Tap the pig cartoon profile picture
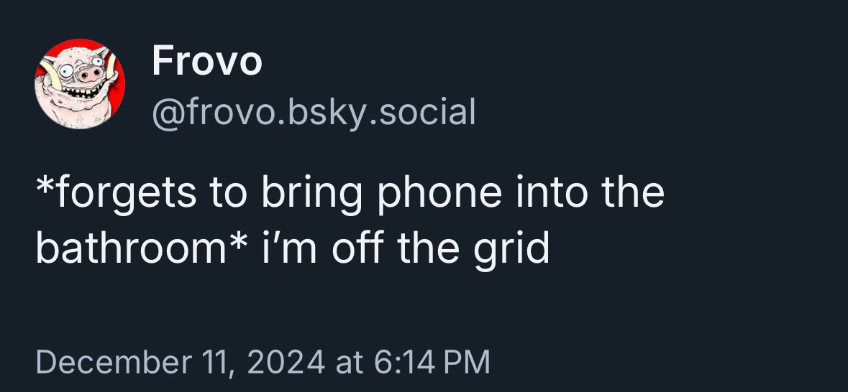This screenshot has width=848, height=392. click(x=80, y=84)
